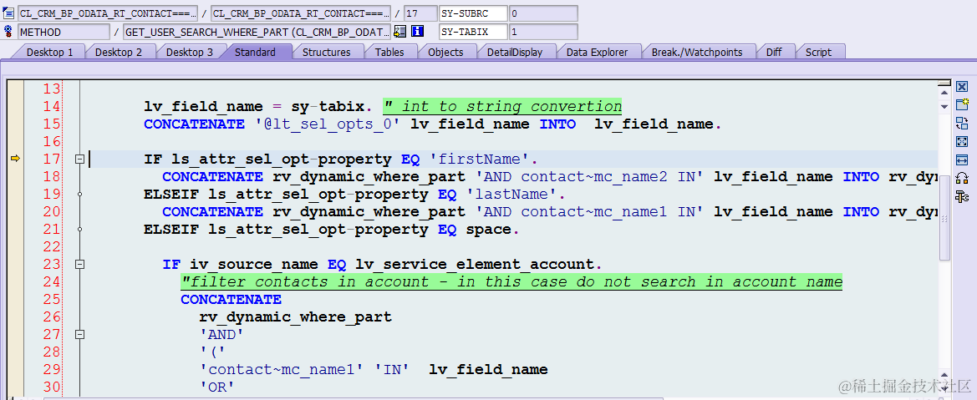Click line number 29 in the gutter
The image size is (977, 400).
click(52, 370)
